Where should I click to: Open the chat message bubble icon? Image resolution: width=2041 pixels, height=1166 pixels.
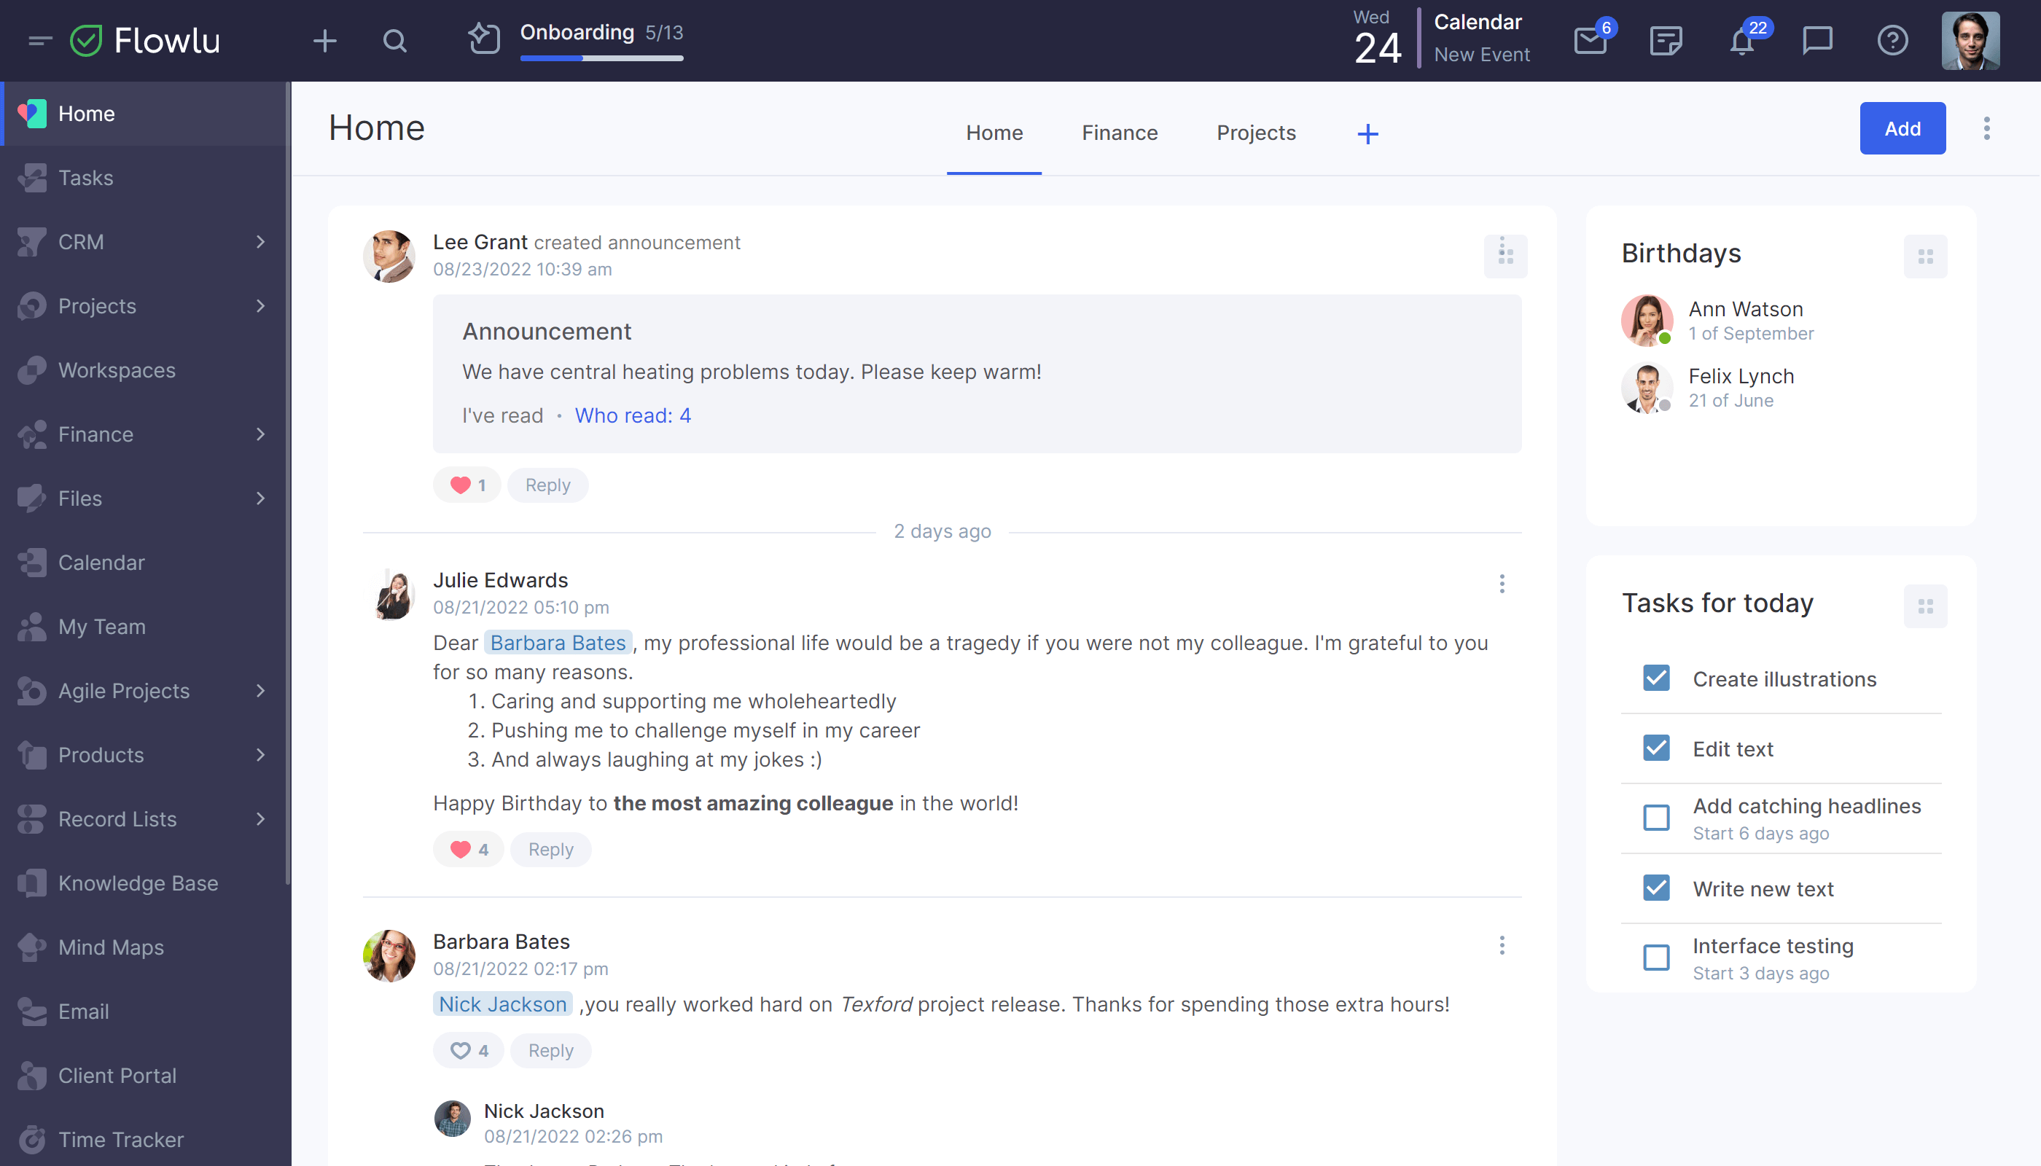tap(1818, 41)
